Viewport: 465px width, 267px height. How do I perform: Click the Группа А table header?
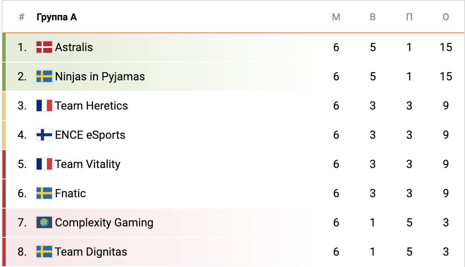tap(56, 17)
